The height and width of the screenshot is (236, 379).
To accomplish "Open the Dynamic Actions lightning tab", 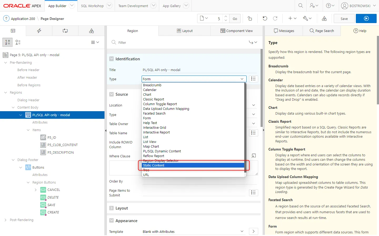I will [39, 31].
